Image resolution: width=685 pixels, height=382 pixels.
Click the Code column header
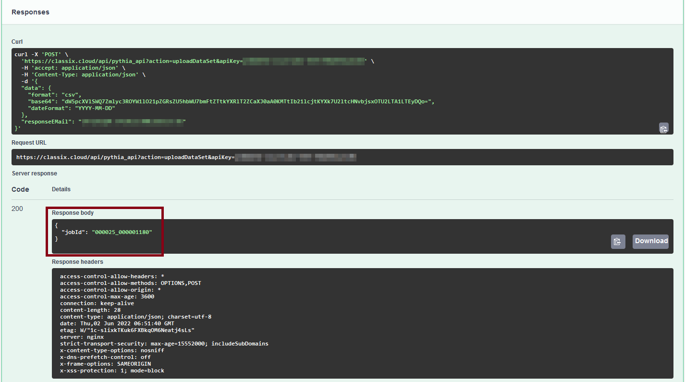coord(20,189)
